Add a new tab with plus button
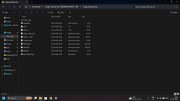 click(32, 2)
